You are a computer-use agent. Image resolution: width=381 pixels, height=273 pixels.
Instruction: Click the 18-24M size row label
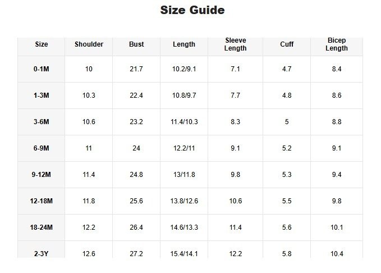[x=42, y=228]
